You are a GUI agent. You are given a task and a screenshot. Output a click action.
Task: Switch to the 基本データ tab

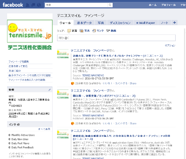coord(84,23)
